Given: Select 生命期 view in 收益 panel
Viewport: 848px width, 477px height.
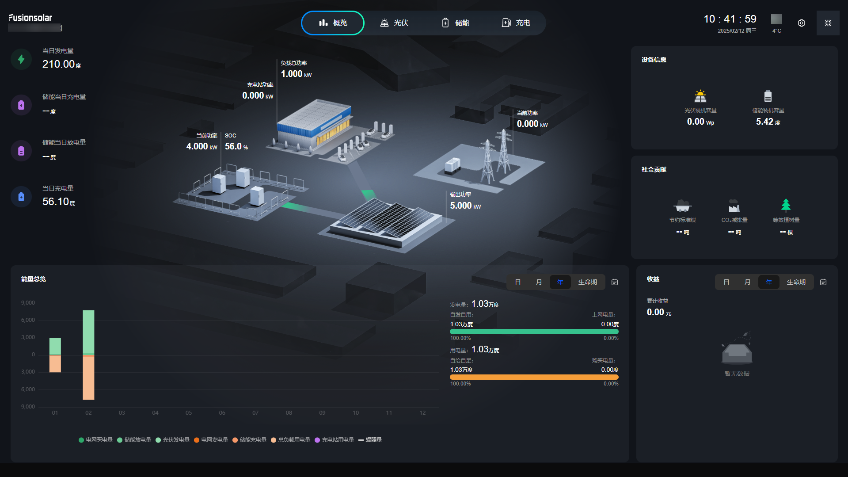Looking at the screenshot, I should point(796,282).
